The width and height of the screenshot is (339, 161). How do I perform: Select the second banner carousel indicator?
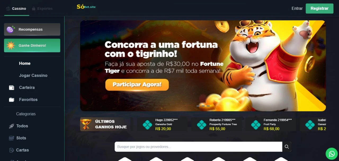[203, 106]
